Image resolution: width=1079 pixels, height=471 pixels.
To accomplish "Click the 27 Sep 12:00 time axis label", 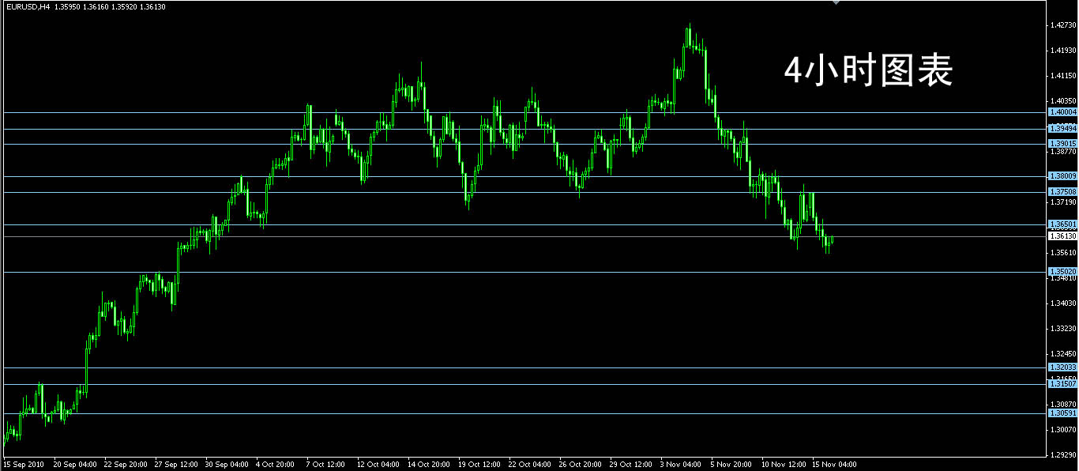I will [x=176, y=465].
